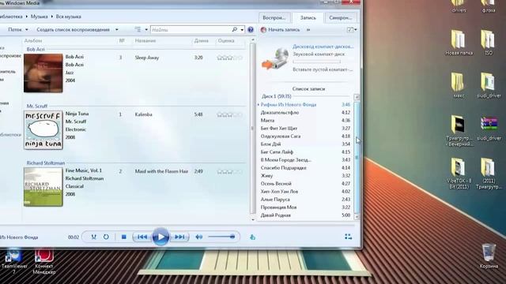This screenshot has height=284, width=506.
Task: Click 'Начать запись' button
Action: pyautogui.click(x=280, y=30)
